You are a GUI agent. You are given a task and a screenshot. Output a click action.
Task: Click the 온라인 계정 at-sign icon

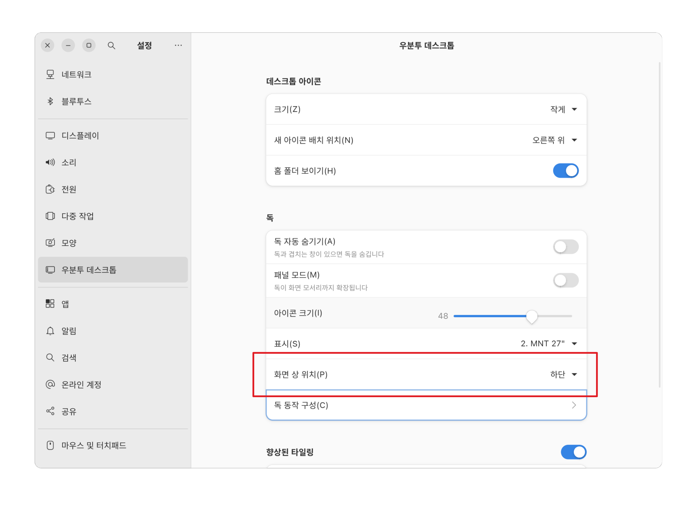coord(50,384)
